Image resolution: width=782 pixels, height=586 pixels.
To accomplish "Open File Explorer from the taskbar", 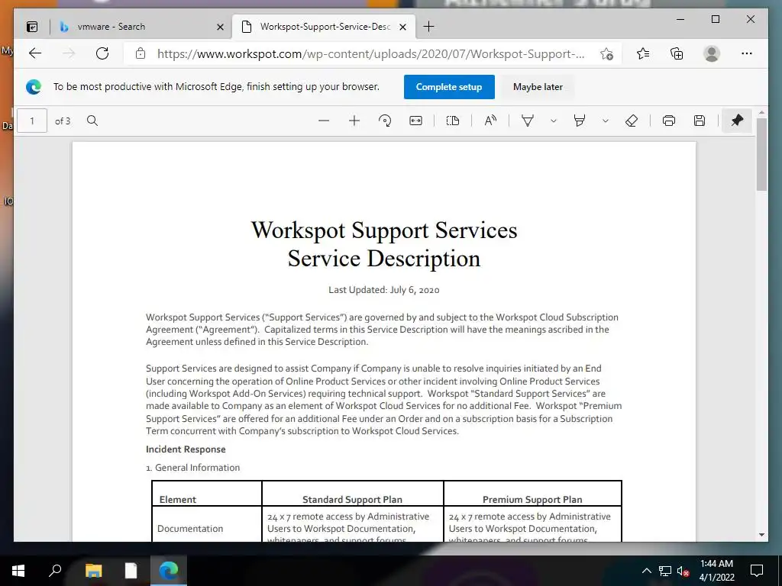I will coord(93,571).
